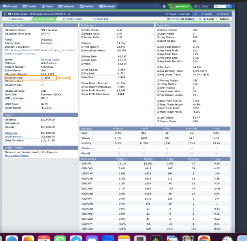Open WhatsApp from the dock
247x241 pixels.
[60, 238]
